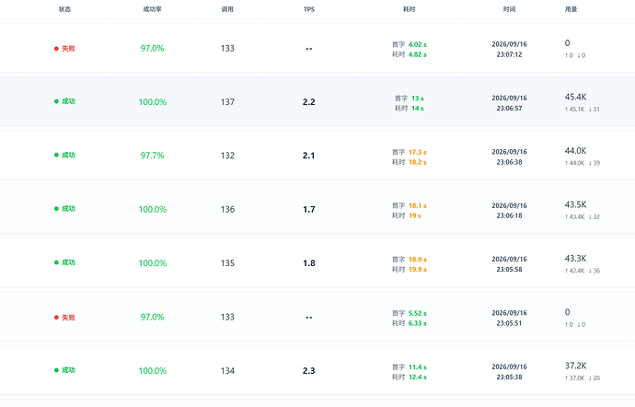Click the 耗时 column header
Screen dimensions: 635x407
(x=410, y=9)
